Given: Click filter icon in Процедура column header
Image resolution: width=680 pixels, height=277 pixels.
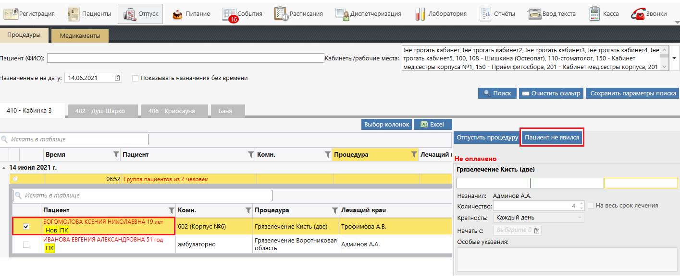Looking at the screenshot, I should coord(414,155).
